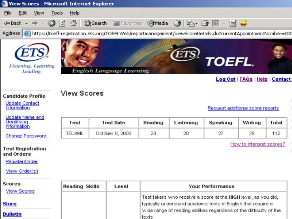
Task: Click the Listening column header
Action: point(186,122)
